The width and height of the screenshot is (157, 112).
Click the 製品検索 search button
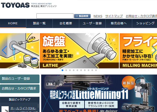click(x=82, y=16)
